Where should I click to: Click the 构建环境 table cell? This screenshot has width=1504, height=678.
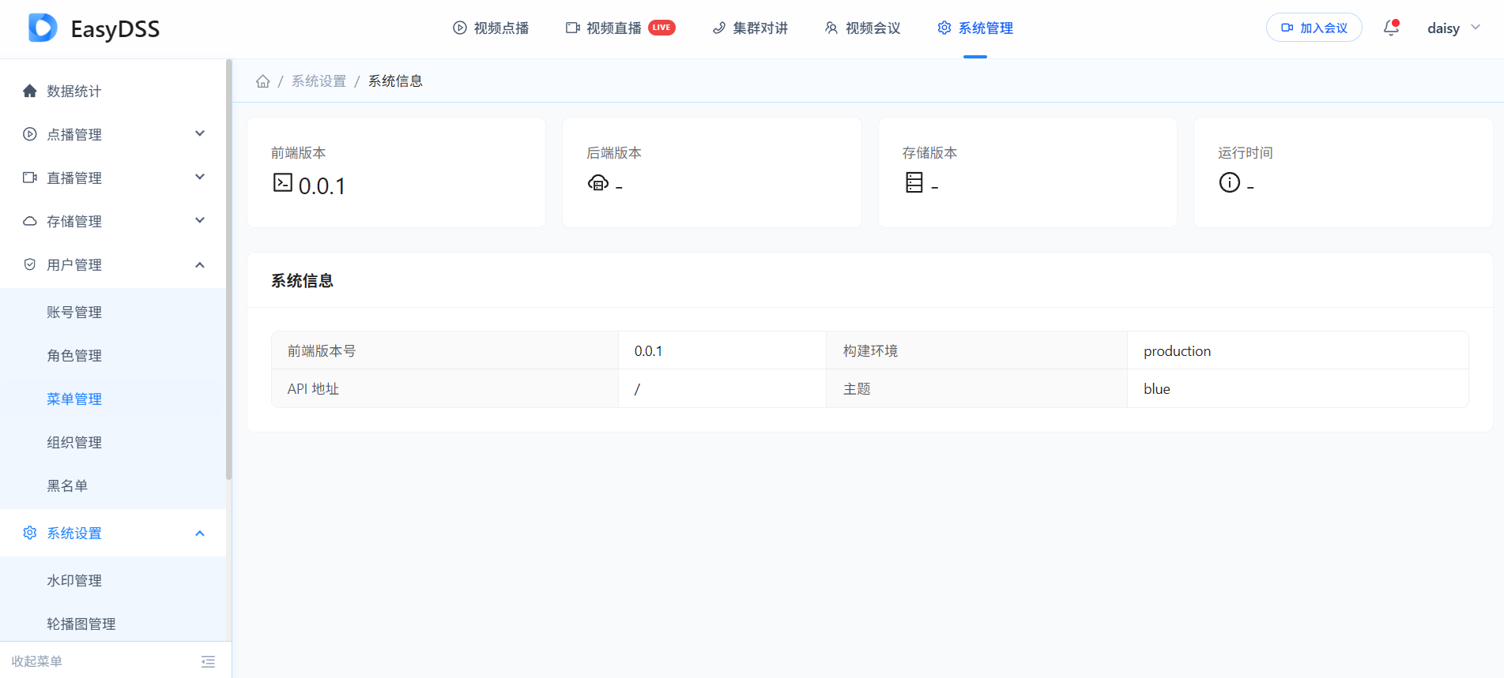tap(977, 350)
